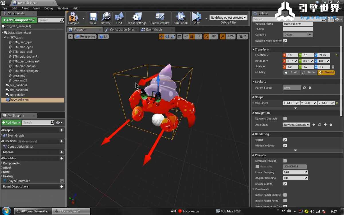
Task: Open the Add New dropdown in My Blueprint
Action: coord(11,122)
